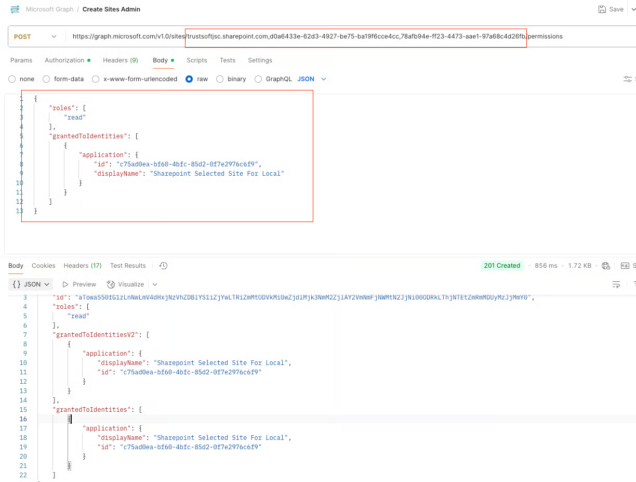636x482 pixels.
Task: Click the HTTP request icon in breadcrumb
Action: click(x=15, y=9)
